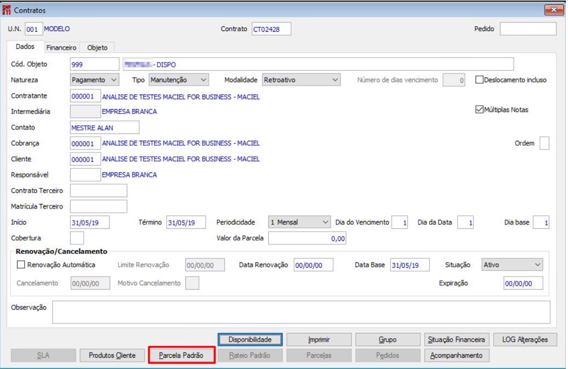
Task: Click the object description field with DISPO
Action: point(318,64)
